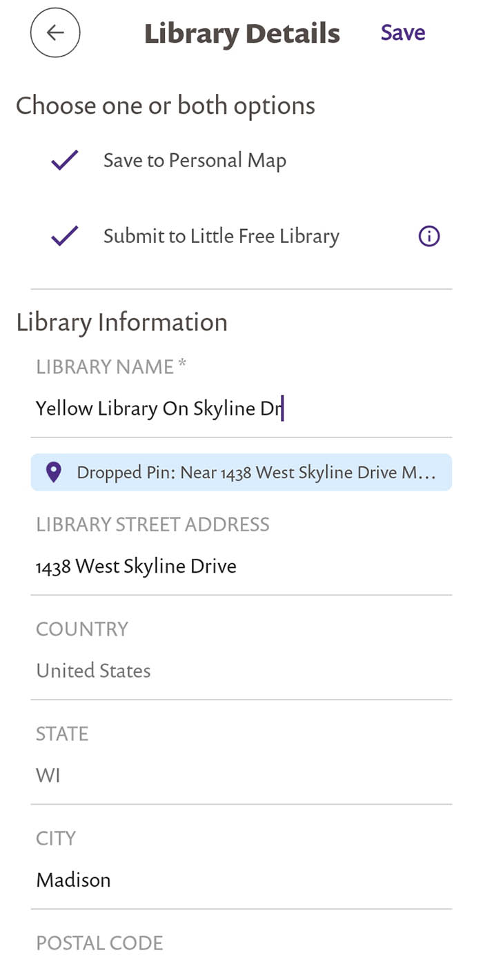This screenshot has width=483, height=966.
Task: Open the United States country selector
Action: click(93, 671)
